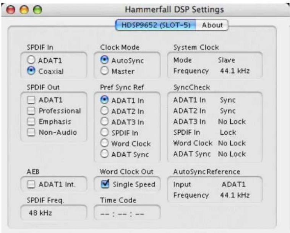Toggle Emphasis checkbox
This screenshot has height=233, width=290.
tap(31, 121)
